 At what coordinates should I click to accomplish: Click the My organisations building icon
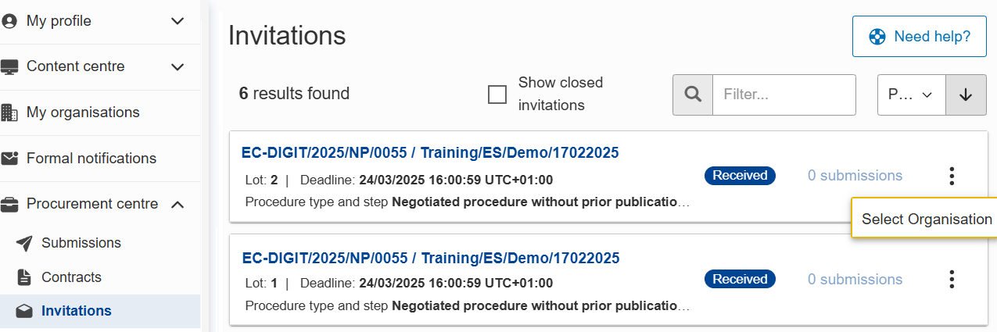[9, 112]
